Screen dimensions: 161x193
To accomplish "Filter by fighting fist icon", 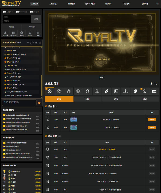I will coord(135,91).
